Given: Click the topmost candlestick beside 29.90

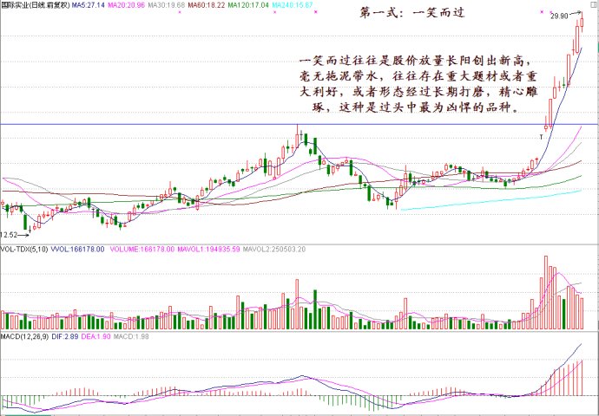Looking at the screenshot, I should (x=582, y=23).
